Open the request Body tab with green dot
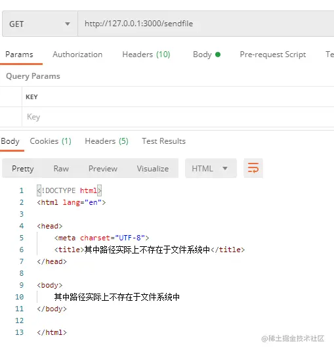Image resolution: width=334 pixels, height=352 pixels. point(207,55)
